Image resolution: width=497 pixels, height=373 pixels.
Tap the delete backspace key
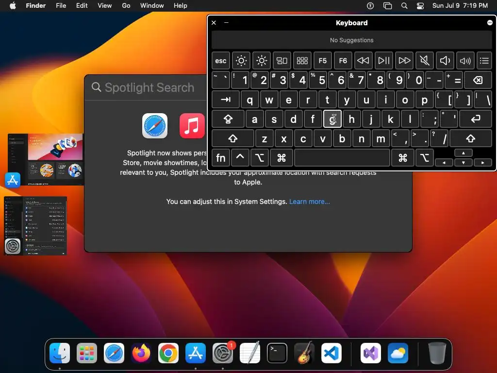478,80
